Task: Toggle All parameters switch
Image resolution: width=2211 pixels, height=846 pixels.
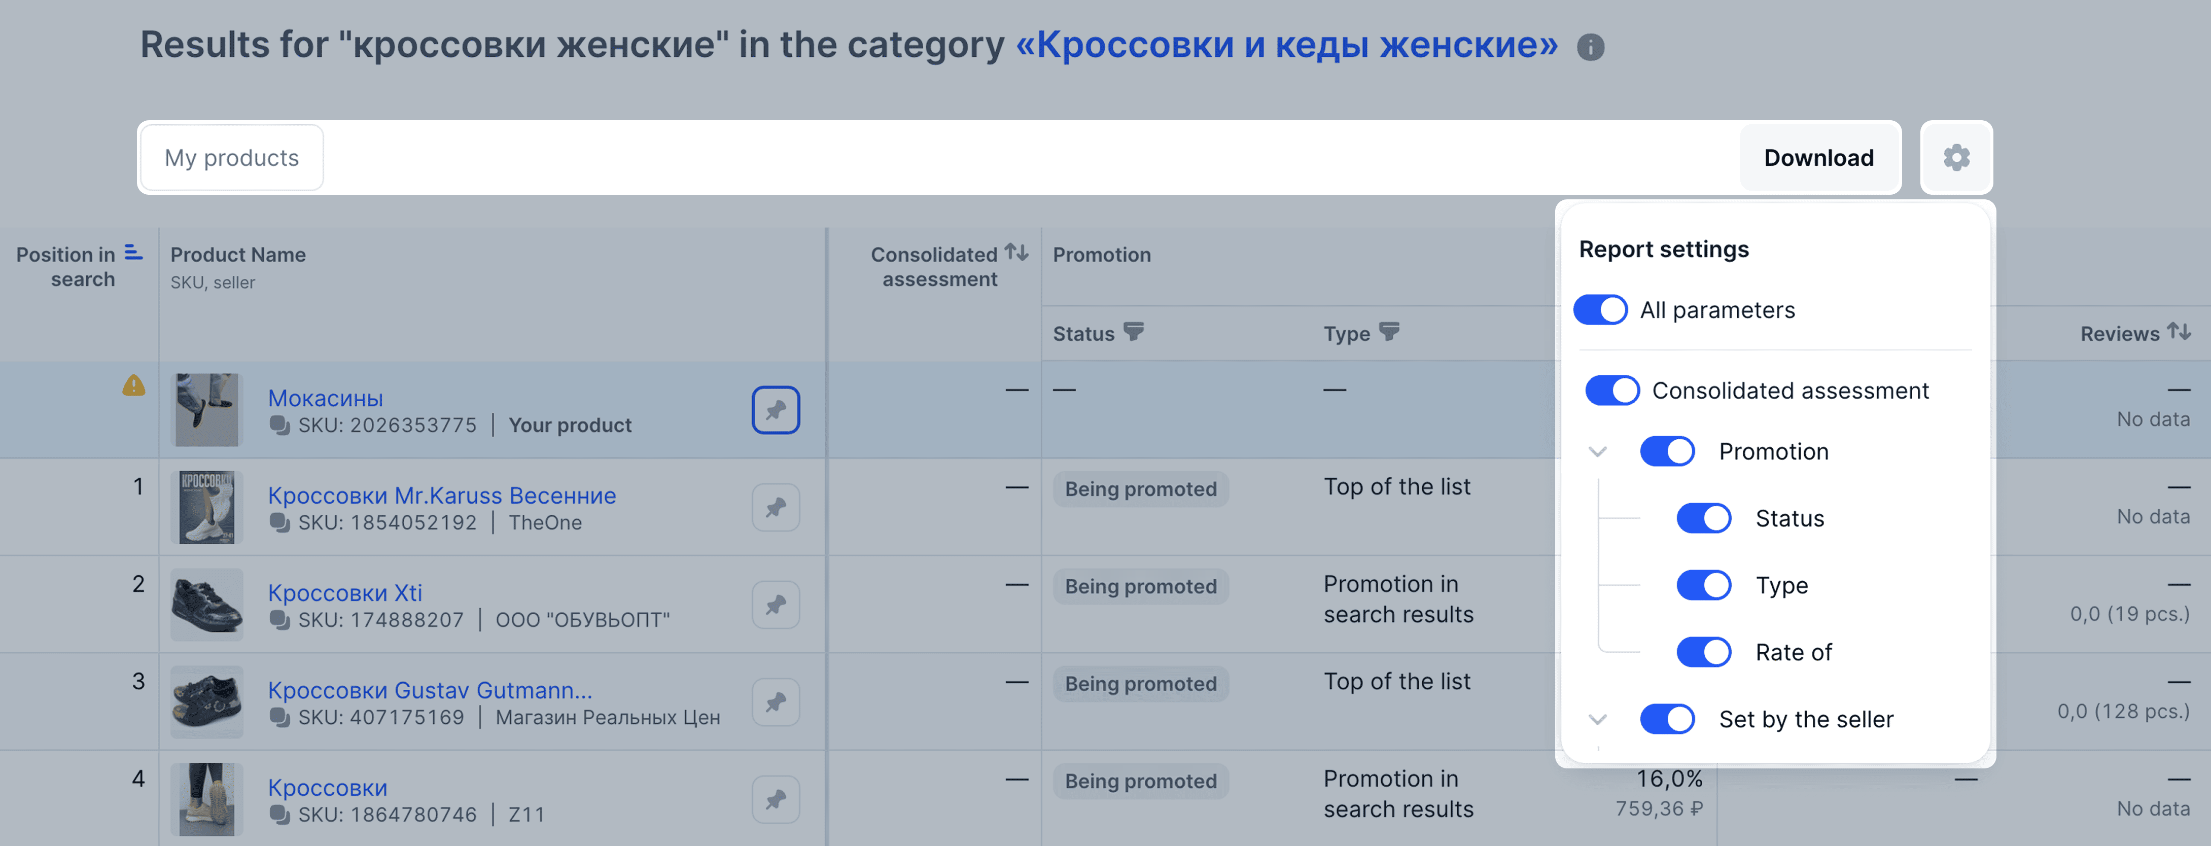Action: [1601, 310]
